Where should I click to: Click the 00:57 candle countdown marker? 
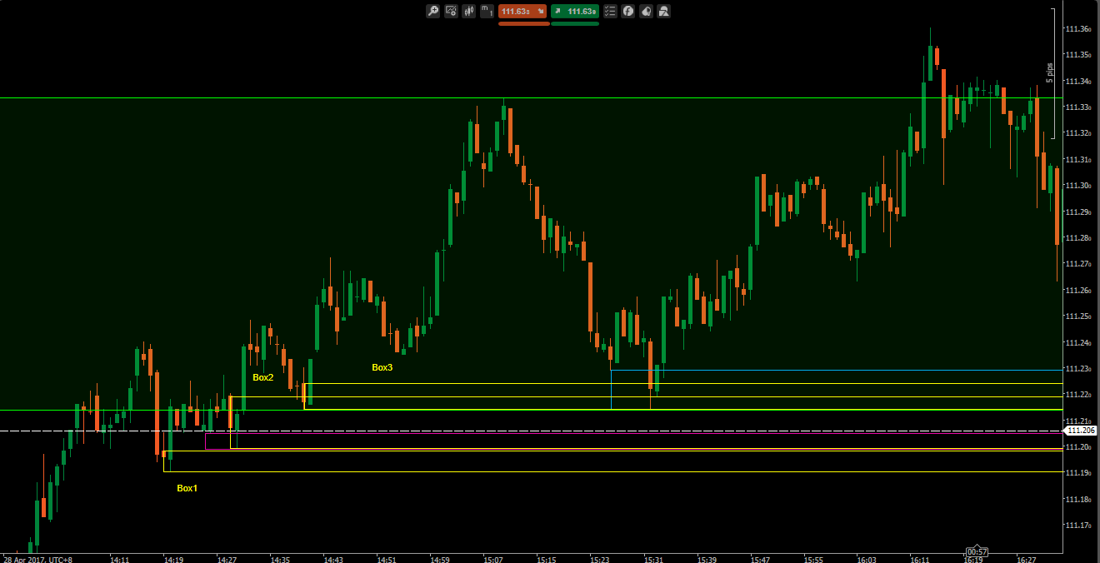click(x=977, y=552)
